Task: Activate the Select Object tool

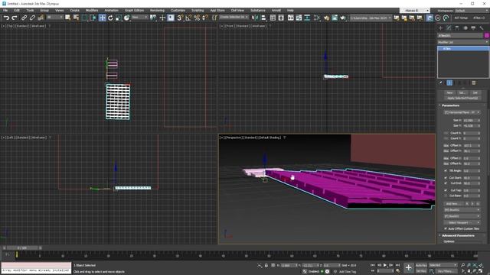Action: tap(68, 18)
